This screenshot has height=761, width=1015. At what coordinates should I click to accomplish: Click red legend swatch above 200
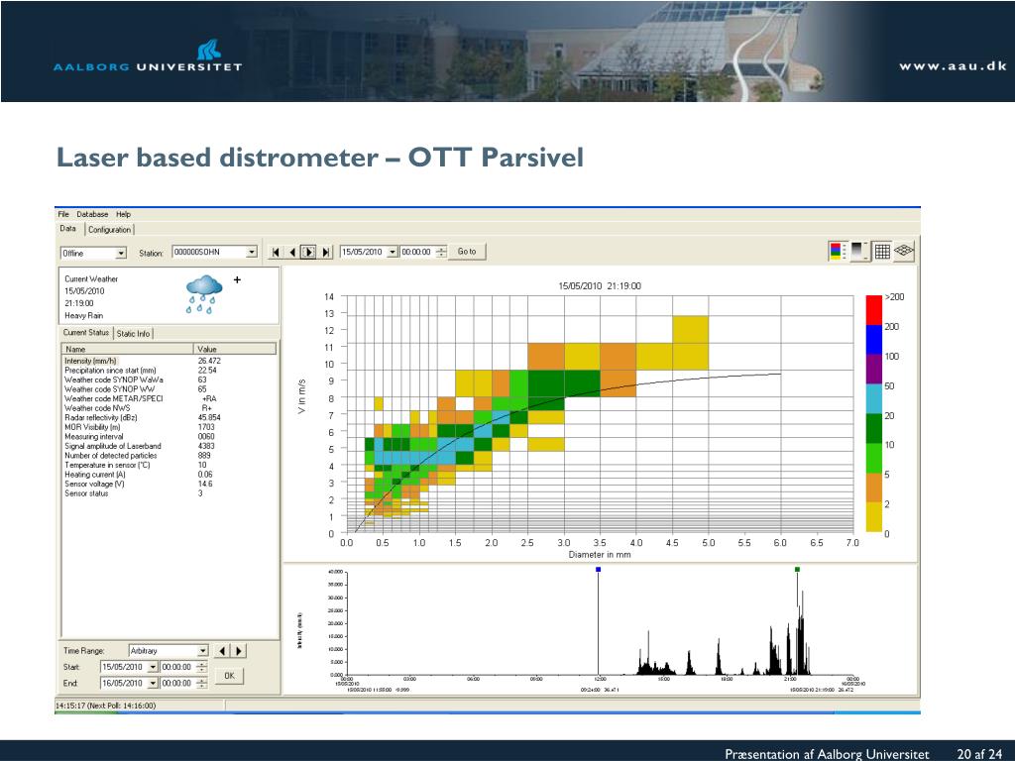pyautogui.click(x=874, y=310)
